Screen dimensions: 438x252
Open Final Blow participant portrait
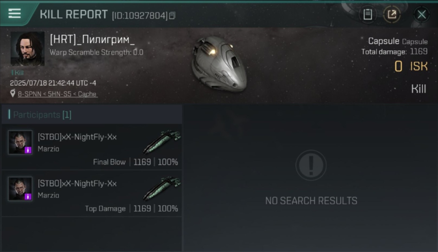click(20, 142)
